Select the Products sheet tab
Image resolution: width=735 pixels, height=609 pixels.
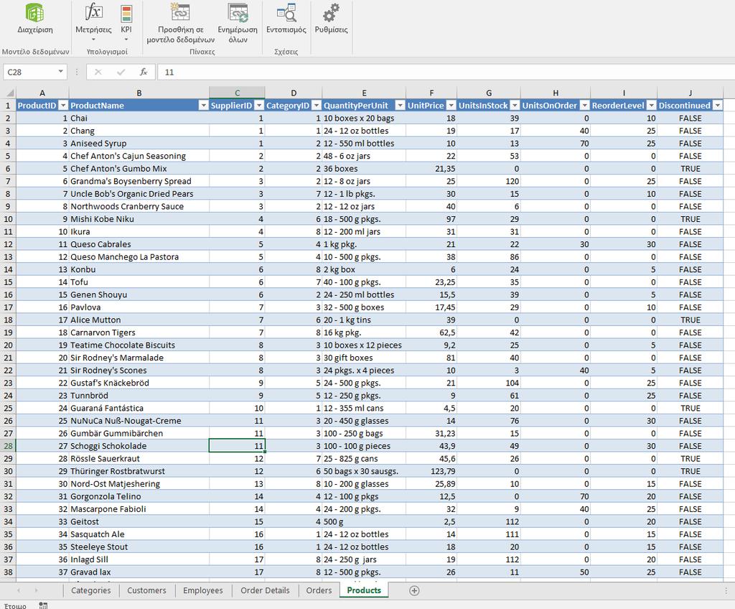click(x=364, y=590)
